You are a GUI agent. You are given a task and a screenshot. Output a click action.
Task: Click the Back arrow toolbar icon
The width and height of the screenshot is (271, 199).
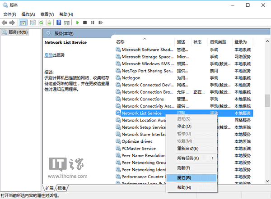[5, 22]
